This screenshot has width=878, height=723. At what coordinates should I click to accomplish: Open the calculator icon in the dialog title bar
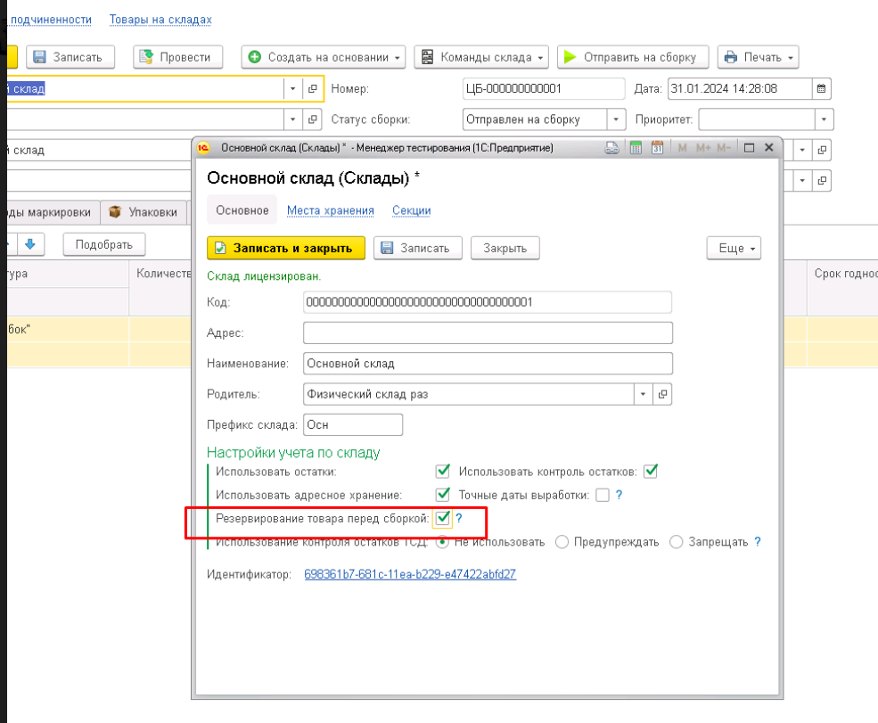point(636,148)
